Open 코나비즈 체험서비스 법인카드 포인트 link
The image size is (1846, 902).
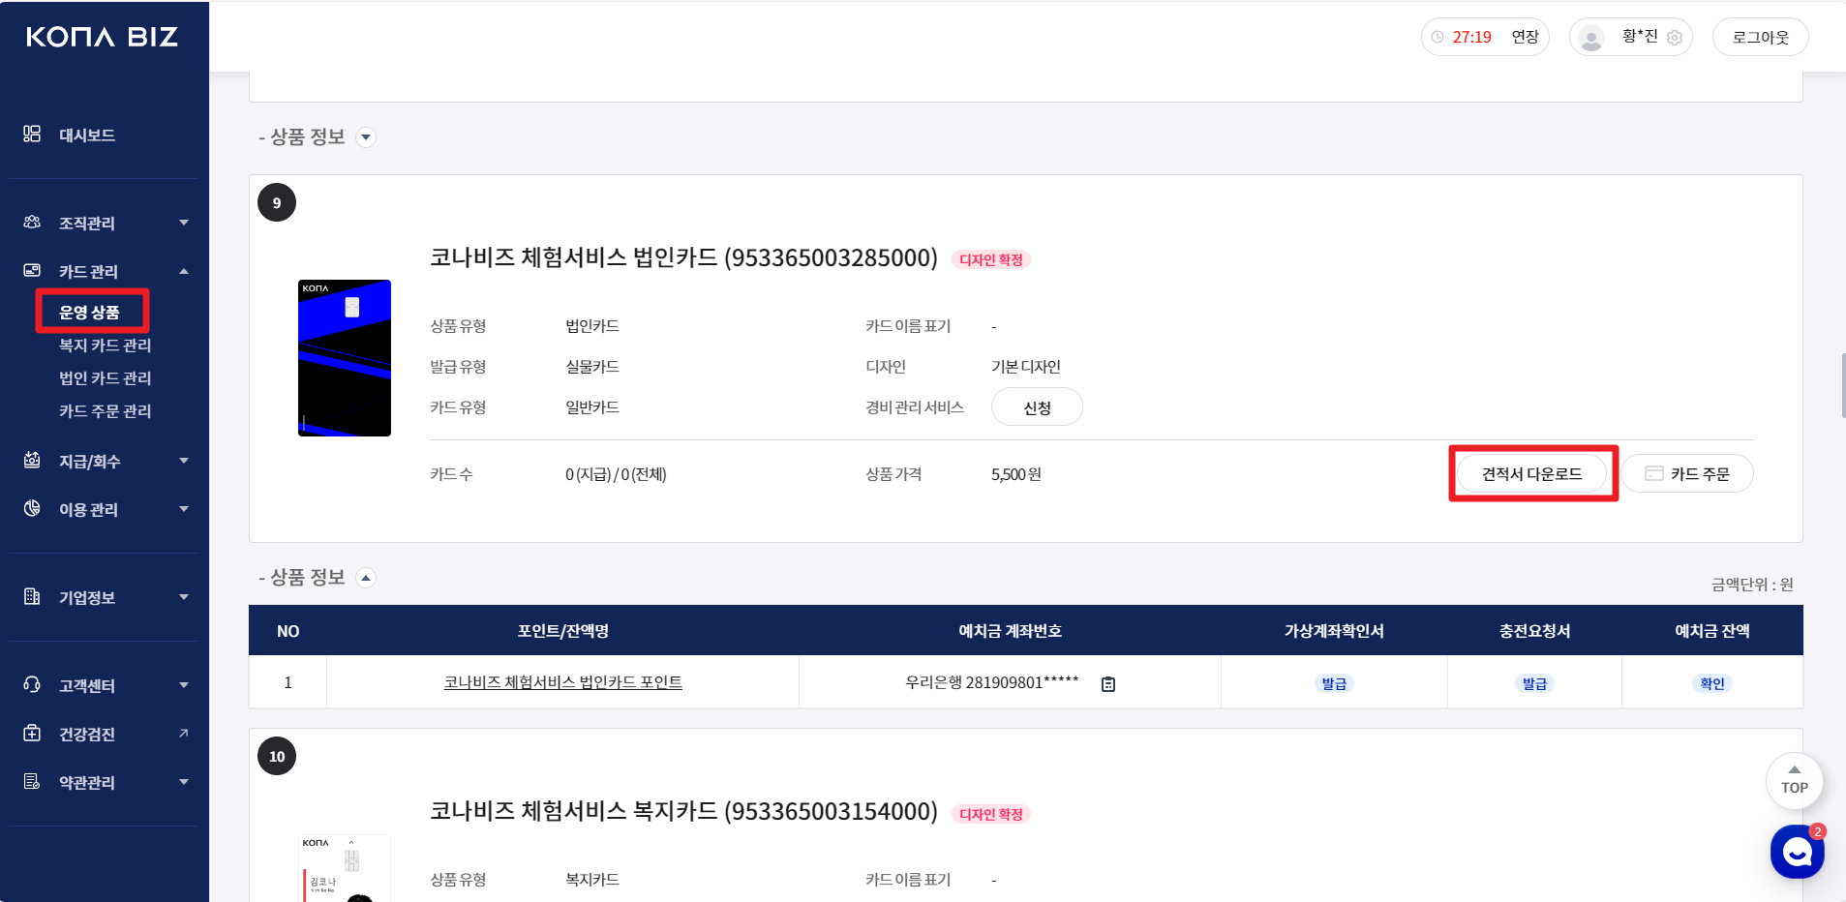pos(562,682)
